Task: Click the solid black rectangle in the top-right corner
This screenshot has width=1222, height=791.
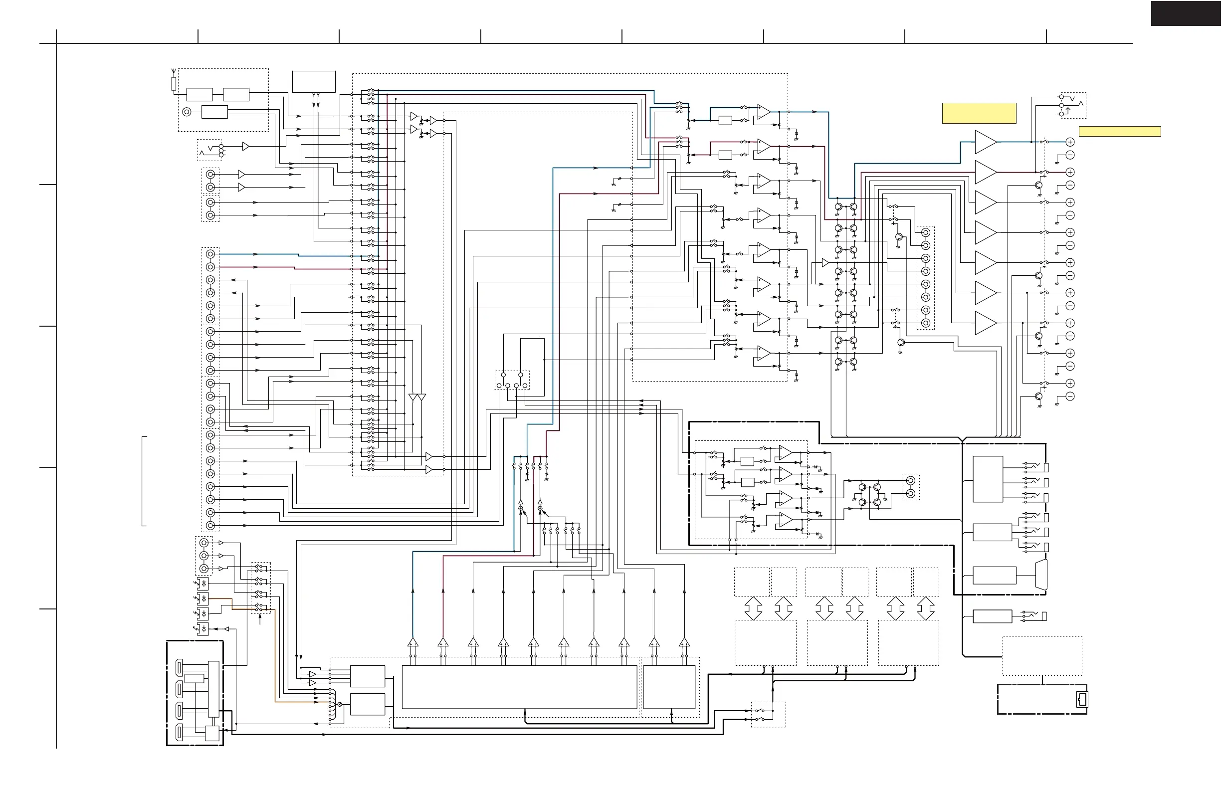Action: [x=1186, y=13]
